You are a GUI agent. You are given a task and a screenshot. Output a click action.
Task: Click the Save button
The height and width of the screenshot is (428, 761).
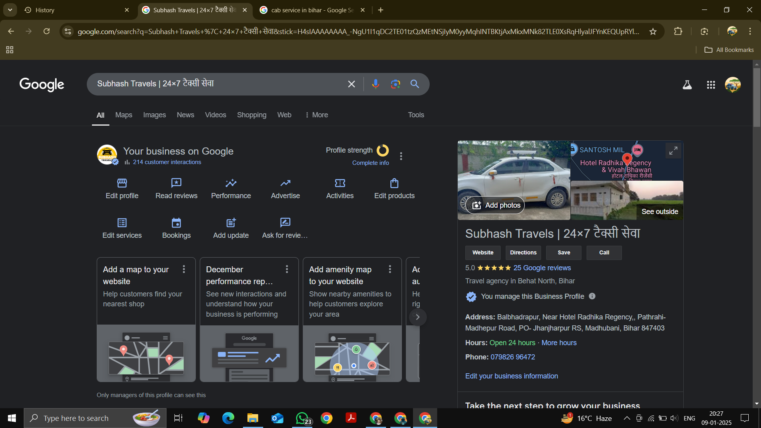[564, 253]
